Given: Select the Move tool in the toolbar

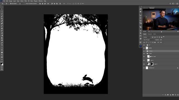Looking at the screenshot, I should (x=2, y=9).
